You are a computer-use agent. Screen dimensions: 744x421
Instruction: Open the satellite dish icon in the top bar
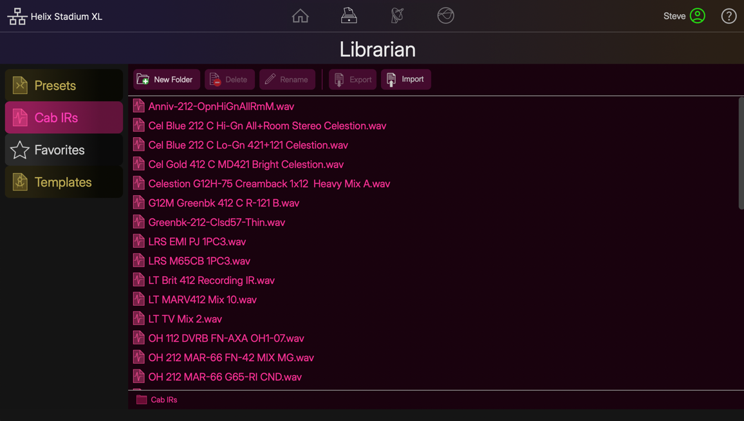(x=396, y=15)
